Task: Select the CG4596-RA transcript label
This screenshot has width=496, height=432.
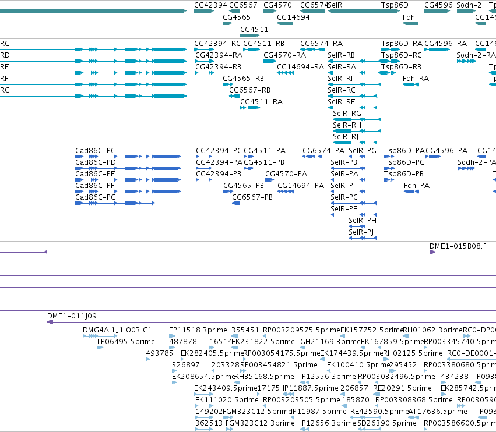Action: pyautogui.click(x=445, y=44)
